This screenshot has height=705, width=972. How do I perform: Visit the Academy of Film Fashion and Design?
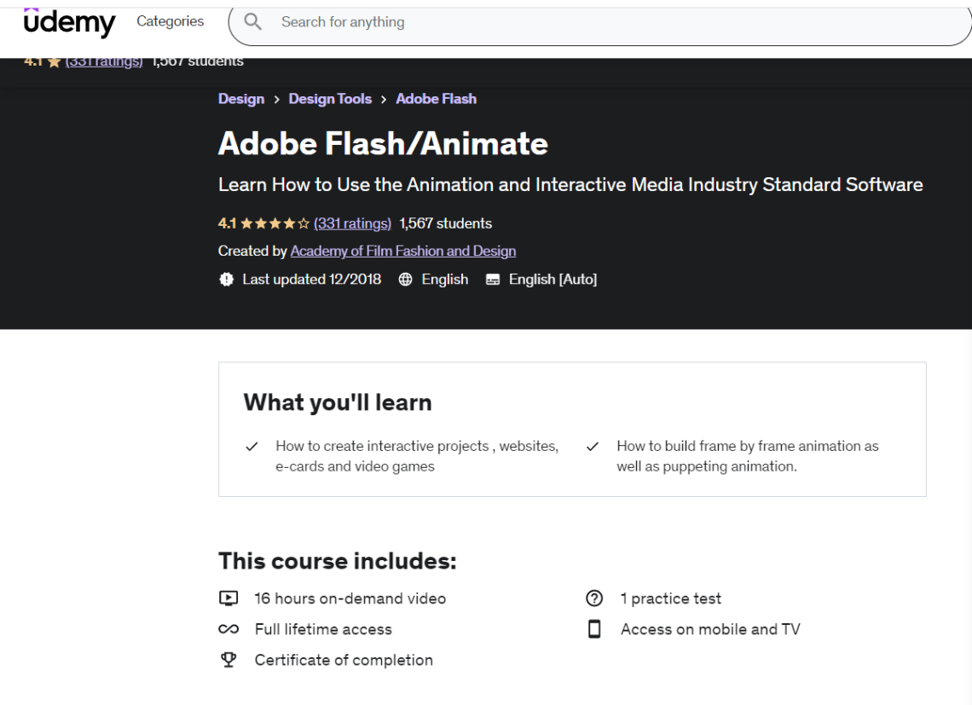[402, 251]
